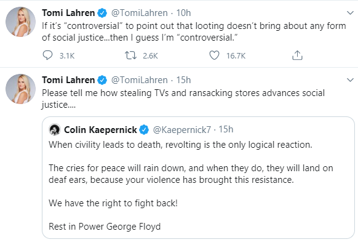Click verified badge on first Tomi Lahren tweet
The image size is (358, 242).
(102, 13)
